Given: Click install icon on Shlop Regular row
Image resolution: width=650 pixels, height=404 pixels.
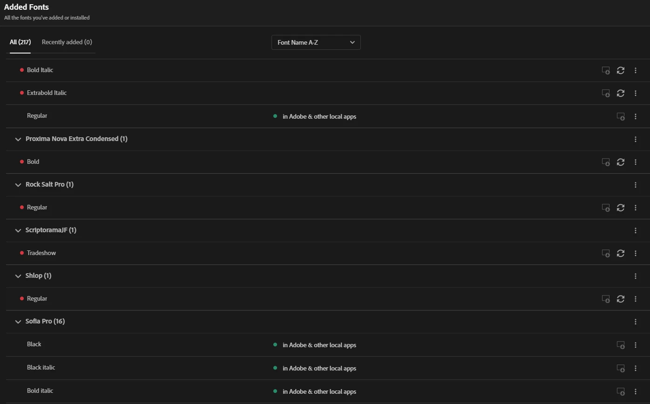Looking at the screenshot, I should click(606, 299).
